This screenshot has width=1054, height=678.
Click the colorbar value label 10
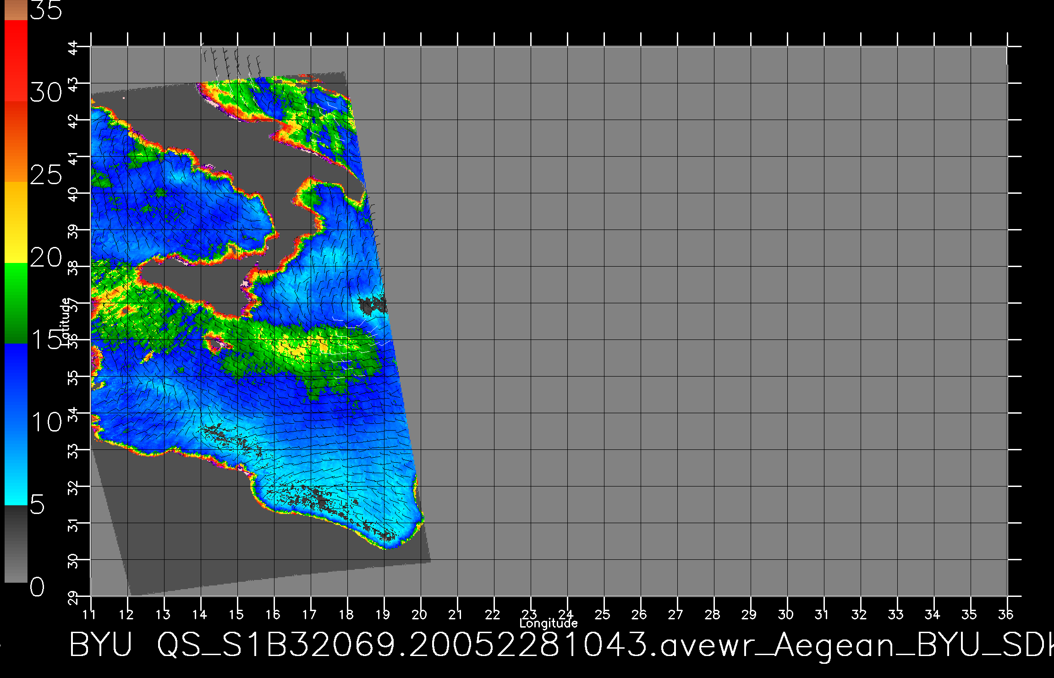pos(47,422)
